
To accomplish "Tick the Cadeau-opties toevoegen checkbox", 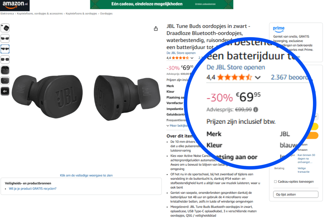I will pos(275,181).
